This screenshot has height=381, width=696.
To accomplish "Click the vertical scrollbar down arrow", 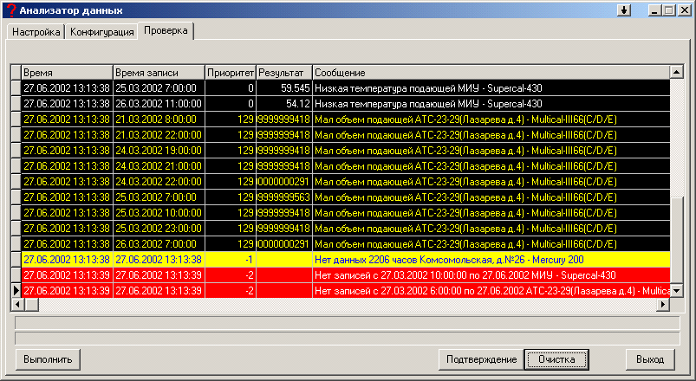I will 676,291.
